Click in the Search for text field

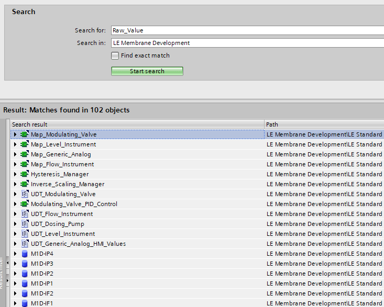point(246,30)
